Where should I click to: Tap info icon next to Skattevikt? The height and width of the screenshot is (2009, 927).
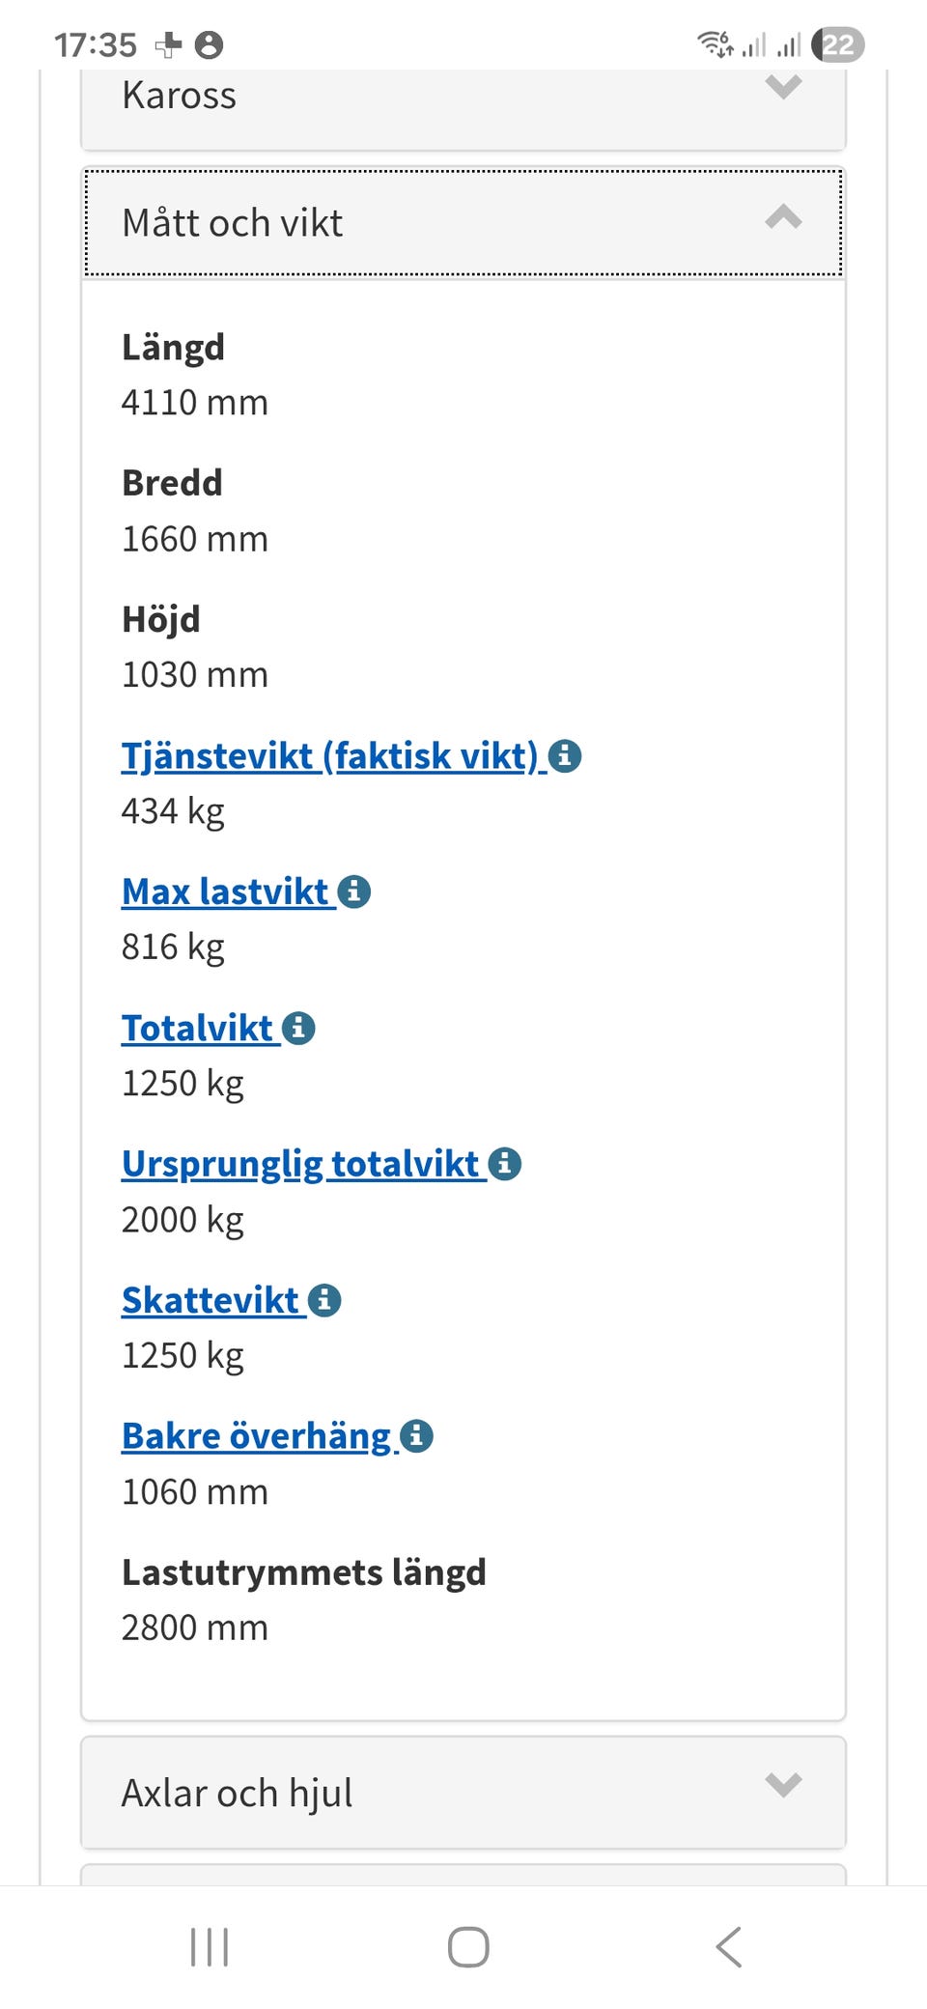click(325, 1300)
